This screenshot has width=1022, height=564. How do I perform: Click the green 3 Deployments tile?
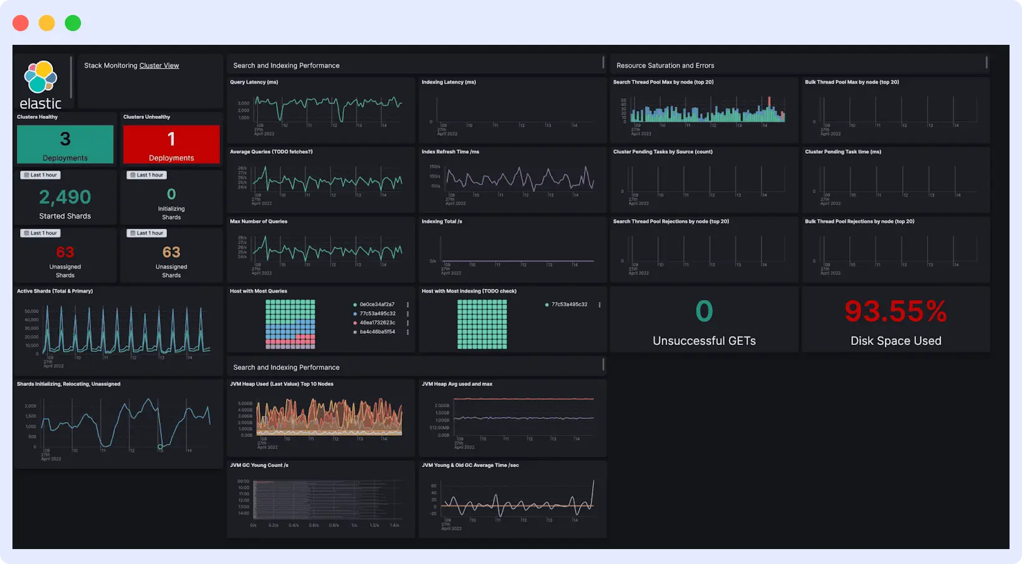(65, 144)
